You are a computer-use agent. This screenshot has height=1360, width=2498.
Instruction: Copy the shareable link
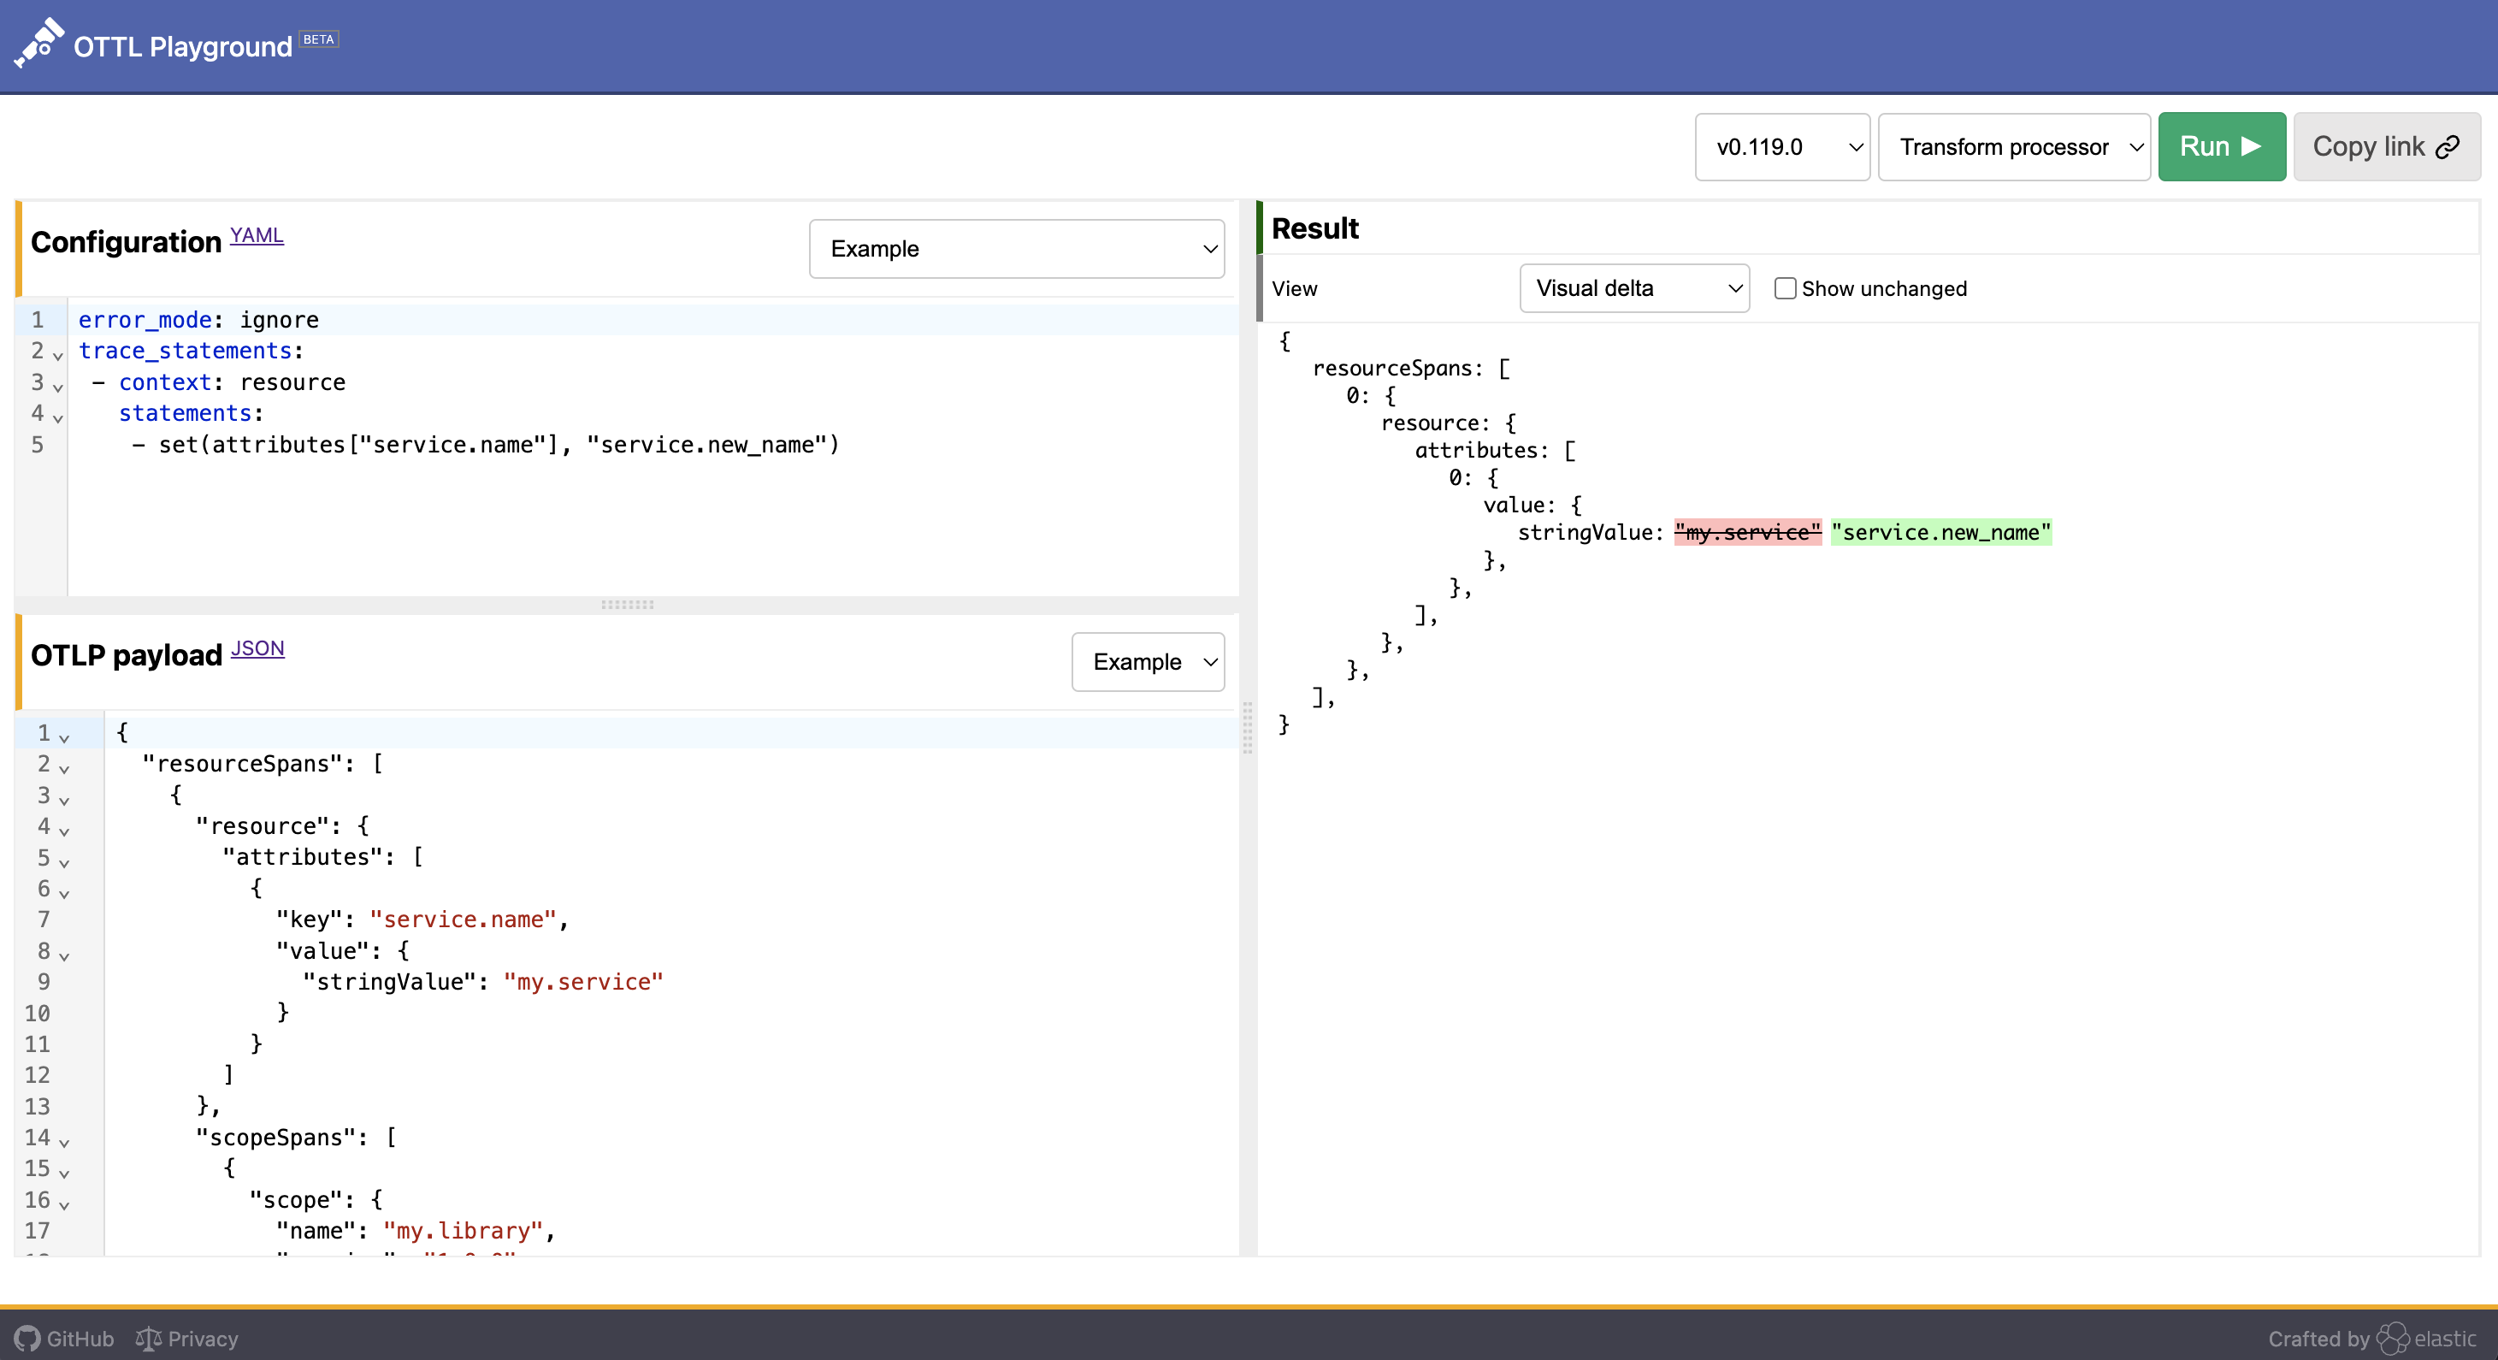2385,146
